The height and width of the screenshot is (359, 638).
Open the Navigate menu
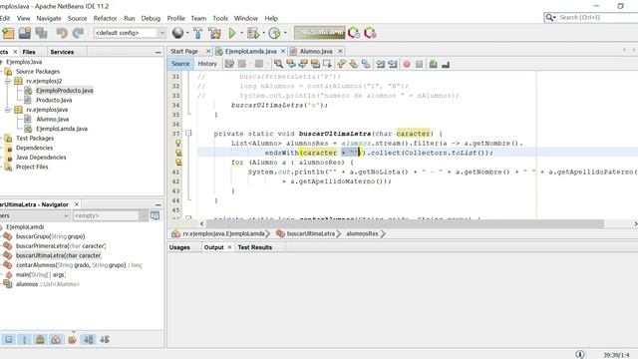click(x=49, y=18)
